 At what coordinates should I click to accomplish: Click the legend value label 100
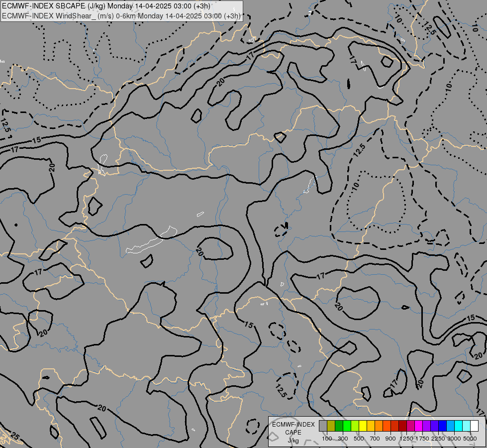pos(327,439)
